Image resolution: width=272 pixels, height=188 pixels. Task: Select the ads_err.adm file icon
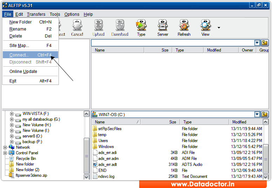coord(95,158)
